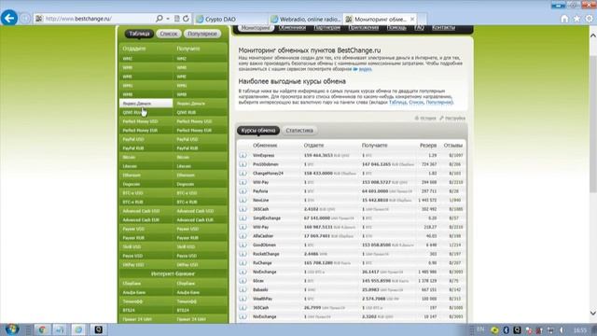The height and width of the screenshot is (336, 597).
Task: Open the Приложения menu item
Action: tap(363, 28)
